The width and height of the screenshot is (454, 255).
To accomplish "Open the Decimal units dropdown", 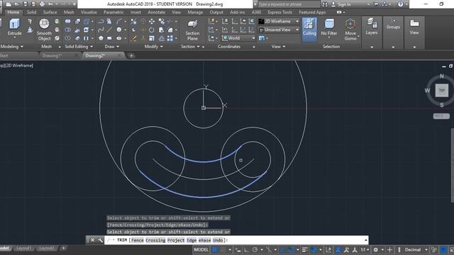I will point(416,250).
